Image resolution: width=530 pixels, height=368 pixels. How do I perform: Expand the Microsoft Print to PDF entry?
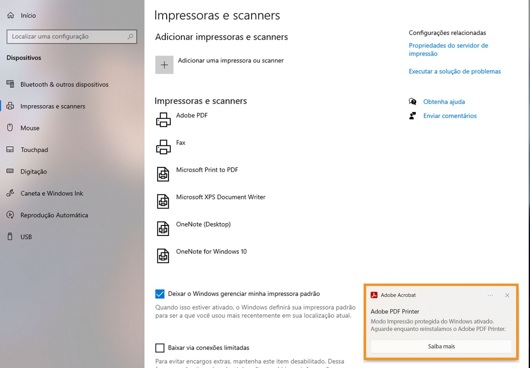pos(207,170)
